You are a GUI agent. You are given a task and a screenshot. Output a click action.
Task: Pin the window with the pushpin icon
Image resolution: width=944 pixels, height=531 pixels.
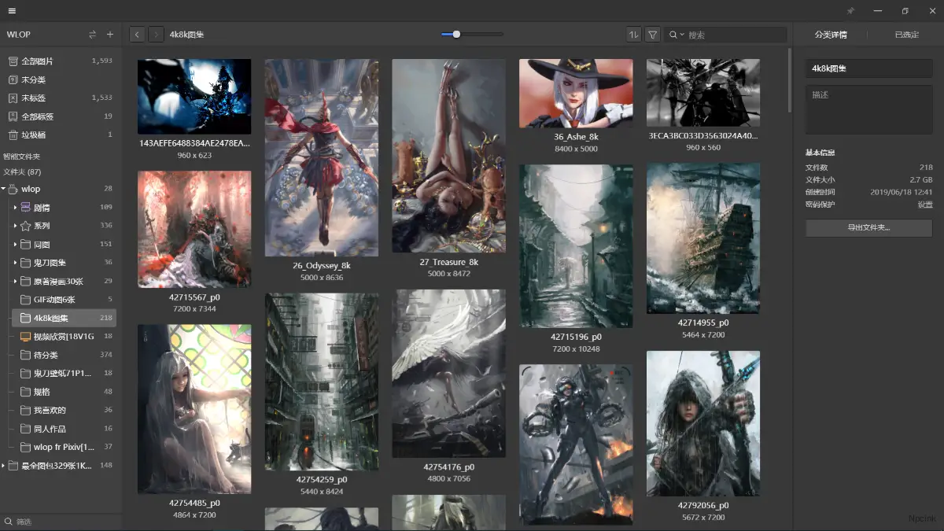tap(850, 11)
